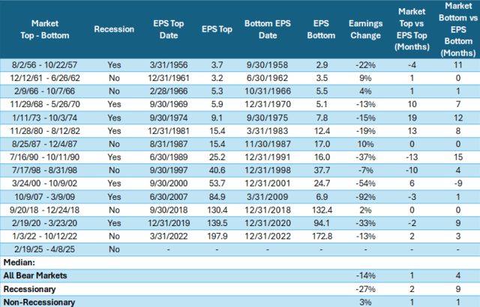Select 'Market Top vs EPS Top (Months)' header
Viewport: 480px width, 307px height.
[411, 28]
